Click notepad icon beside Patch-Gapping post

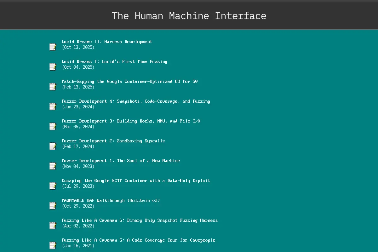53,87
